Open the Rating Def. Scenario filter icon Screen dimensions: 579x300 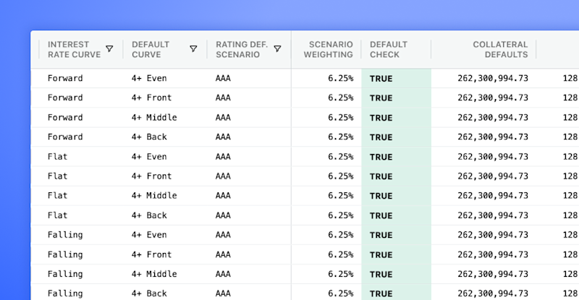click(277, 48)
